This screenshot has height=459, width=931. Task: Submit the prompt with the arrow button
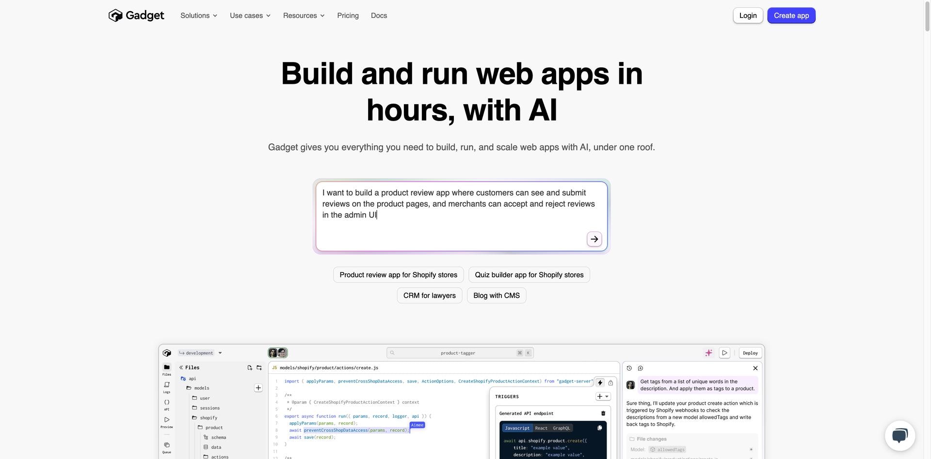594,239
